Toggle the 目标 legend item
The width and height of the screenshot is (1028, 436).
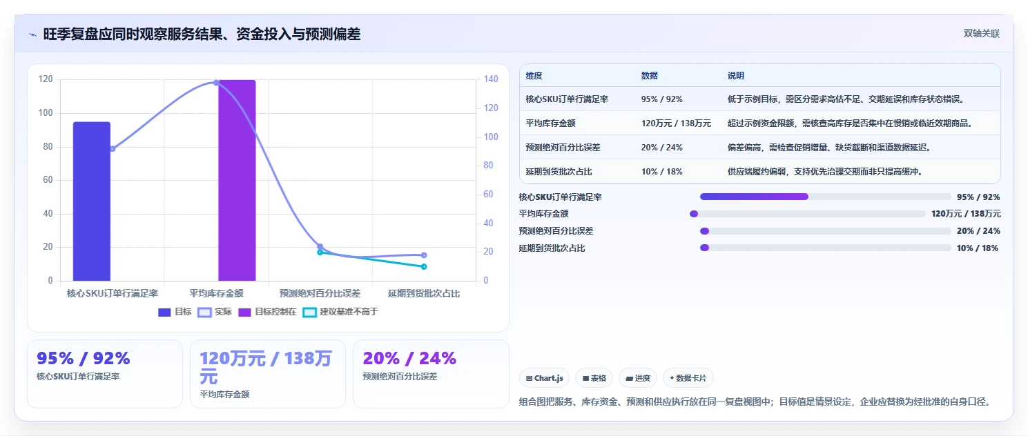click(175, 312)
